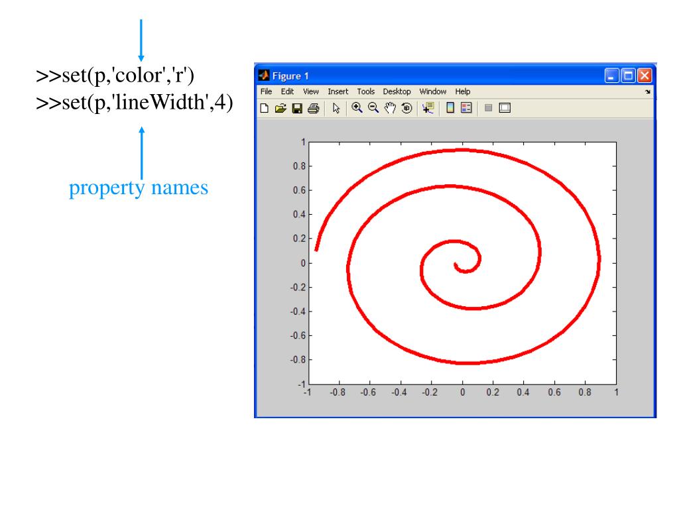Activate the Zoom Out magnifier tool
The width and height of the screenshot is (679, 509).
pos(373,108)
